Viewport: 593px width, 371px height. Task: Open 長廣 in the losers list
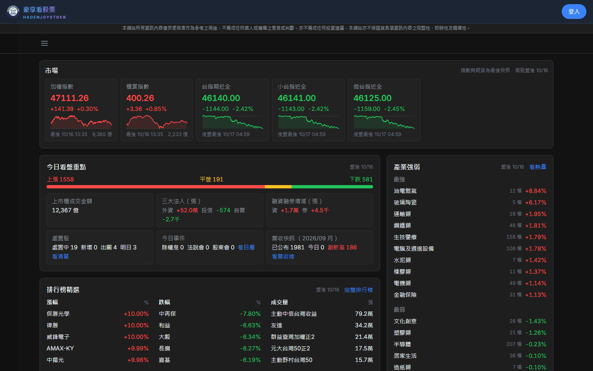click(210, 348)
